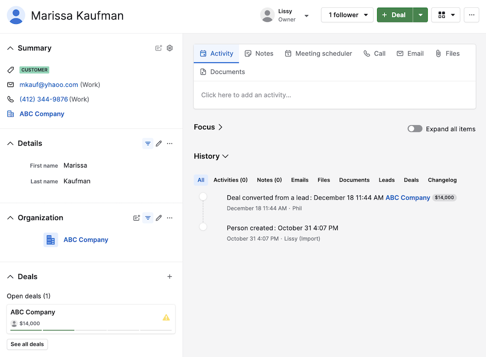Select the Changelog history filter

442,180
